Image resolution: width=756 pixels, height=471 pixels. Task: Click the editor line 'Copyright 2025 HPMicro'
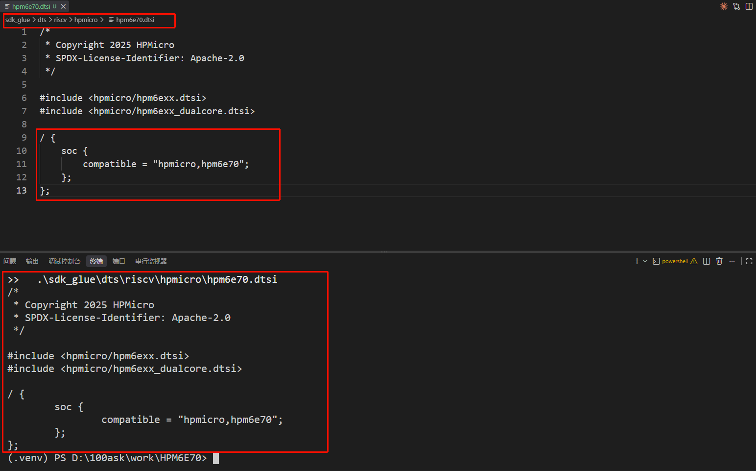pos(115,45)
